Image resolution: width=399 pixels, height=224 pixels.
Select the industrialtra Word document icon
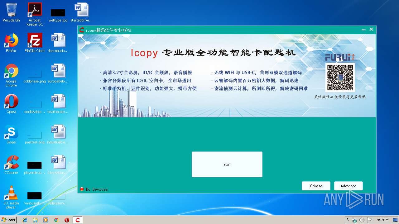click(x=58, y=134)
